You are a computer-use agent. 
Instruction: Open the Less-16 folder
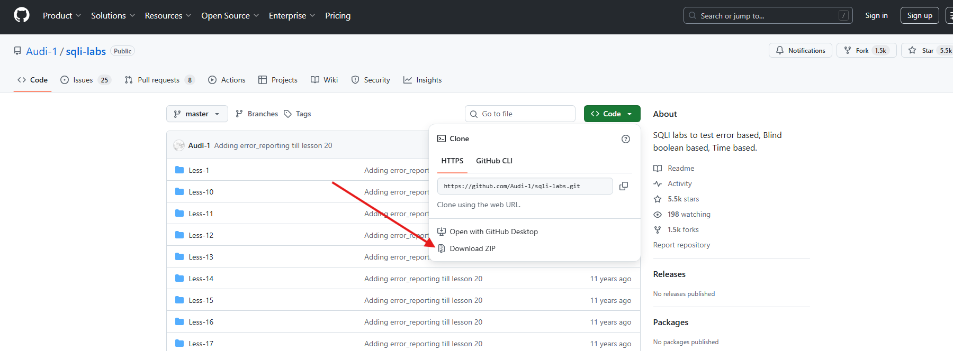point(201,322)
